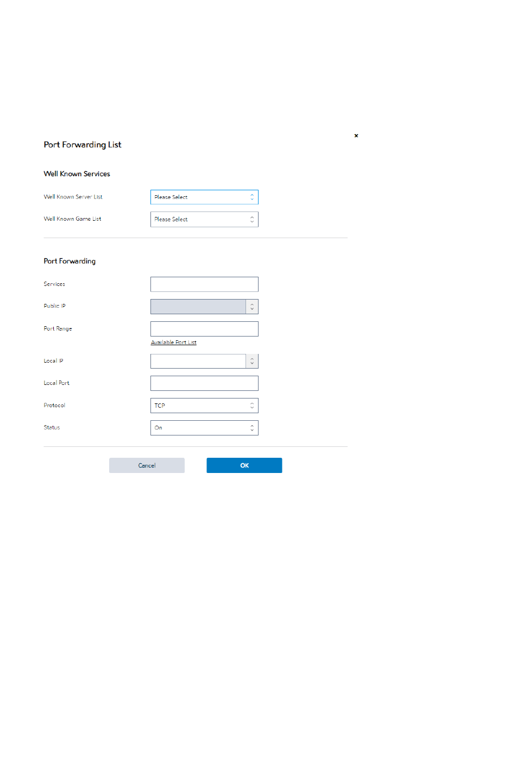This screenshot has height=772, width=516.
Task: Open the Well Known Server List dropdown
Action: tap(204, 197)
